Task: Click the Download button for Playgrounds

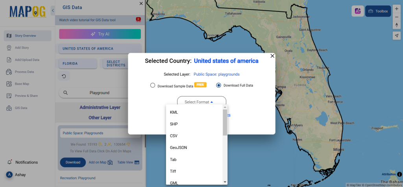Action: coord(73,162)
